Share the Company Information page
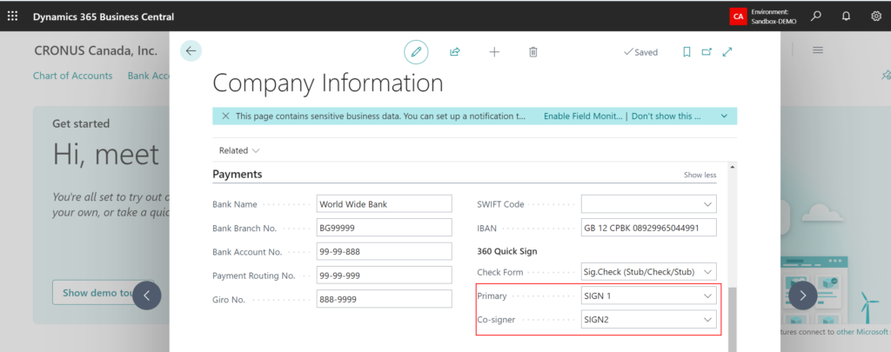 454,51
